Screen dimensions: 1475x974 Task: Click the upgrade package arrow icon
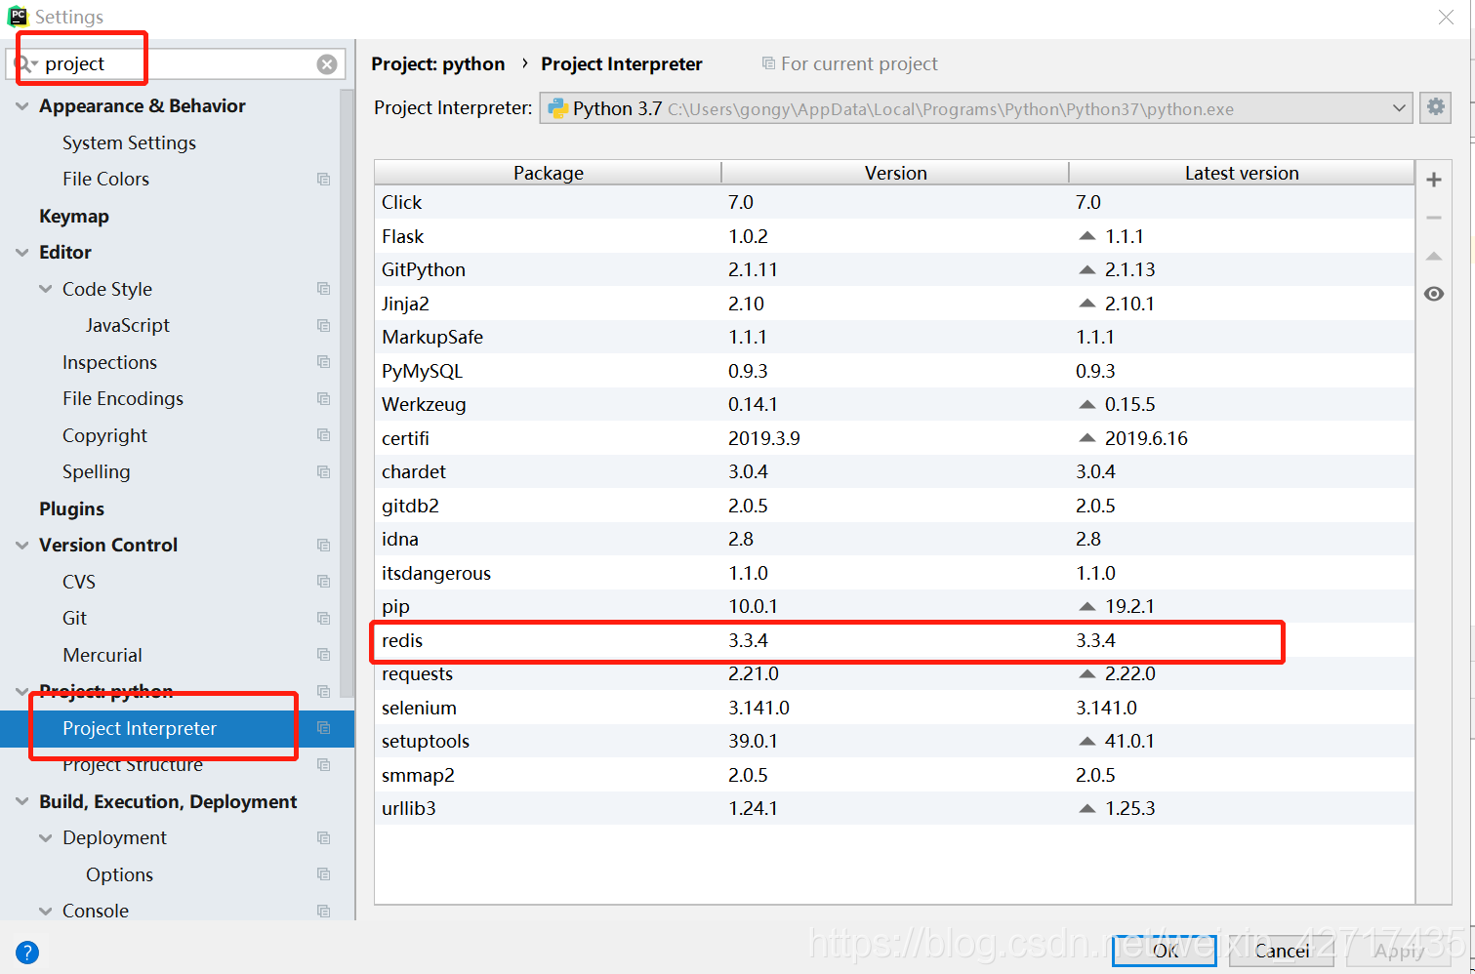(1434, 256)
